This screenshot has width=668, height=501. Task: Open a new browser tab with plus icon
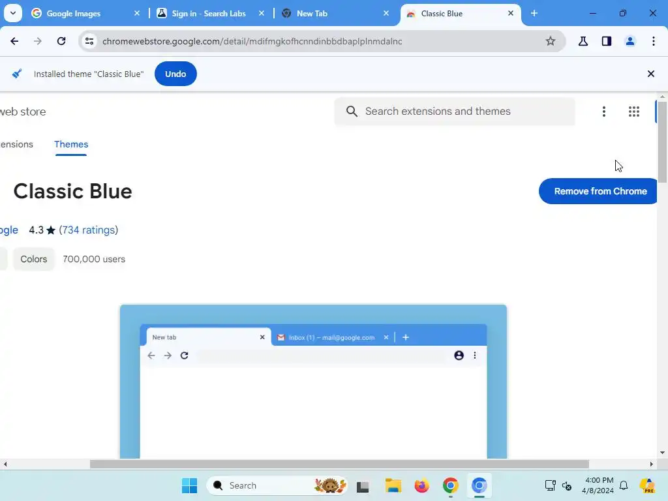pyautogui.click(x=534, y=14)
